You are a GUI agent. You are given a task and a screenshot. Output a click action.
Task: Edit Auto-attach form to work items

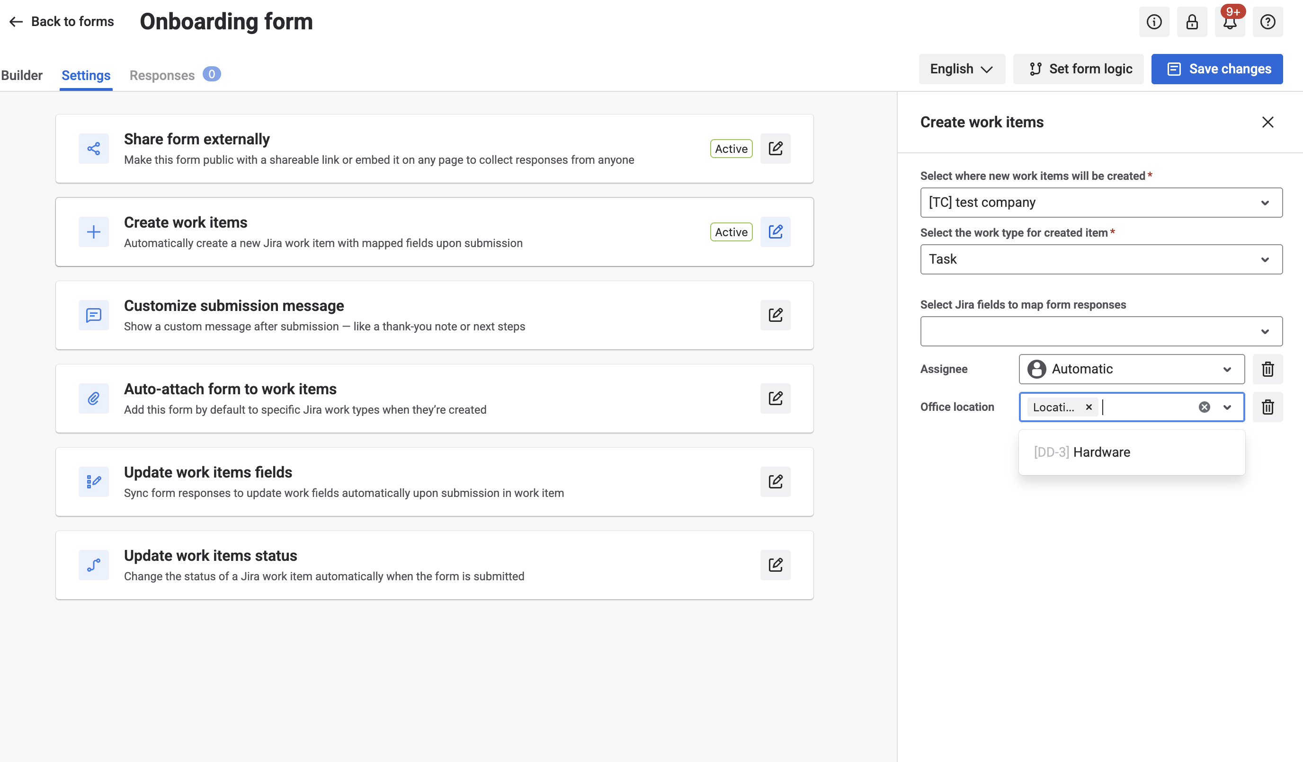pos(775,398)
